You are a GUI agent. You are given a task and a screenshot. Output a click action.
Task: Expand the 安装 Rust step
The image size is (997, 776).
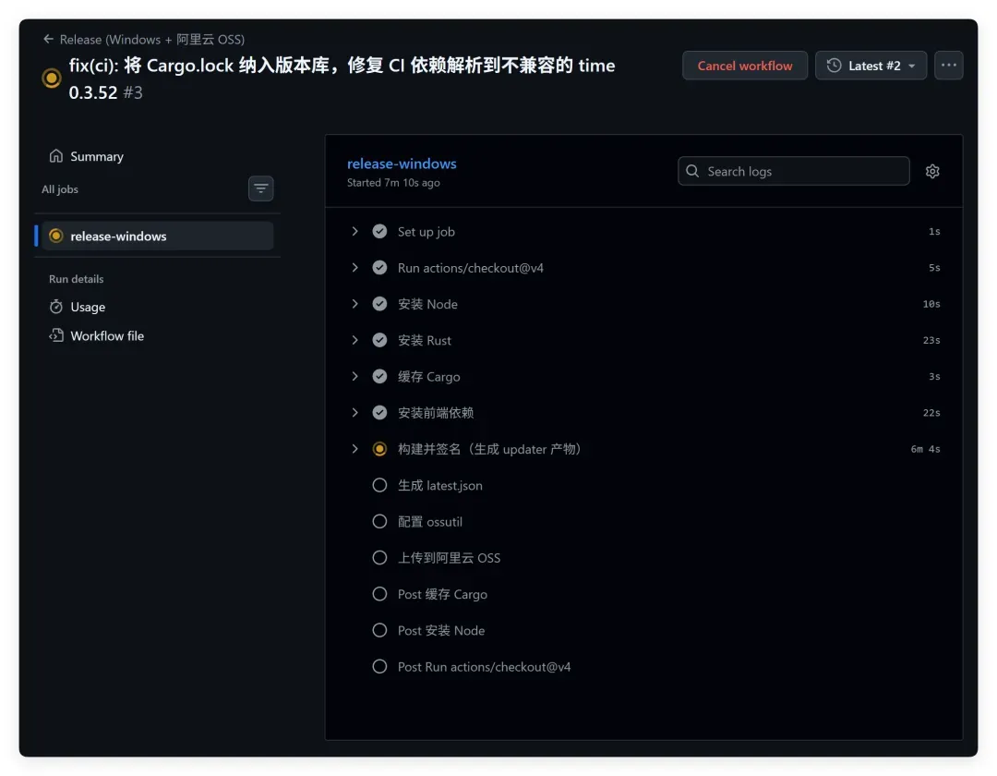pos(354,340)
